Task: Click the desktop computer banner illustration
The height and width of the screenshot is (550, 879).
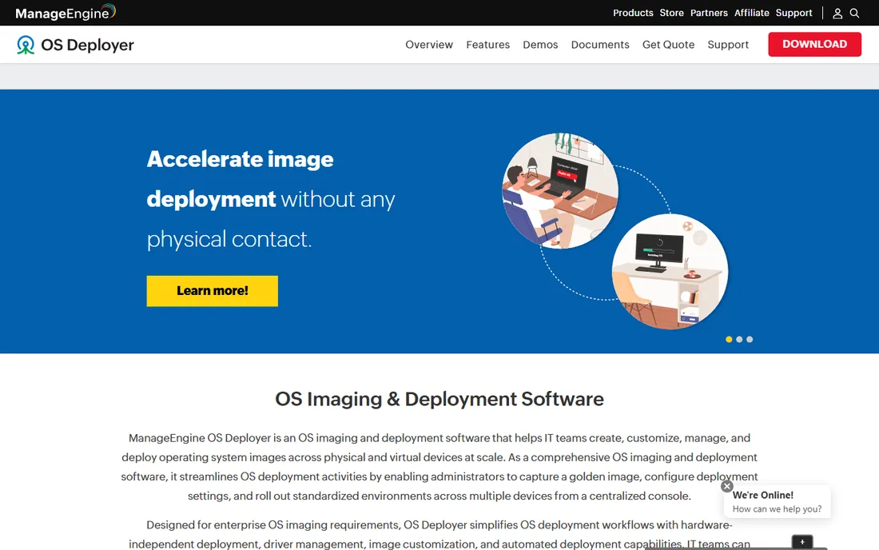Action: (670, 271)
